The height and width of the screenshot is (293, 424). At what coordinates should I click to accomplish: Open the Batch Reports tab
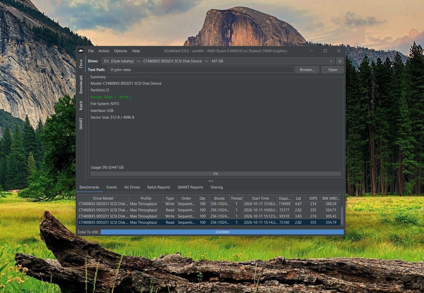pos(159,187)
